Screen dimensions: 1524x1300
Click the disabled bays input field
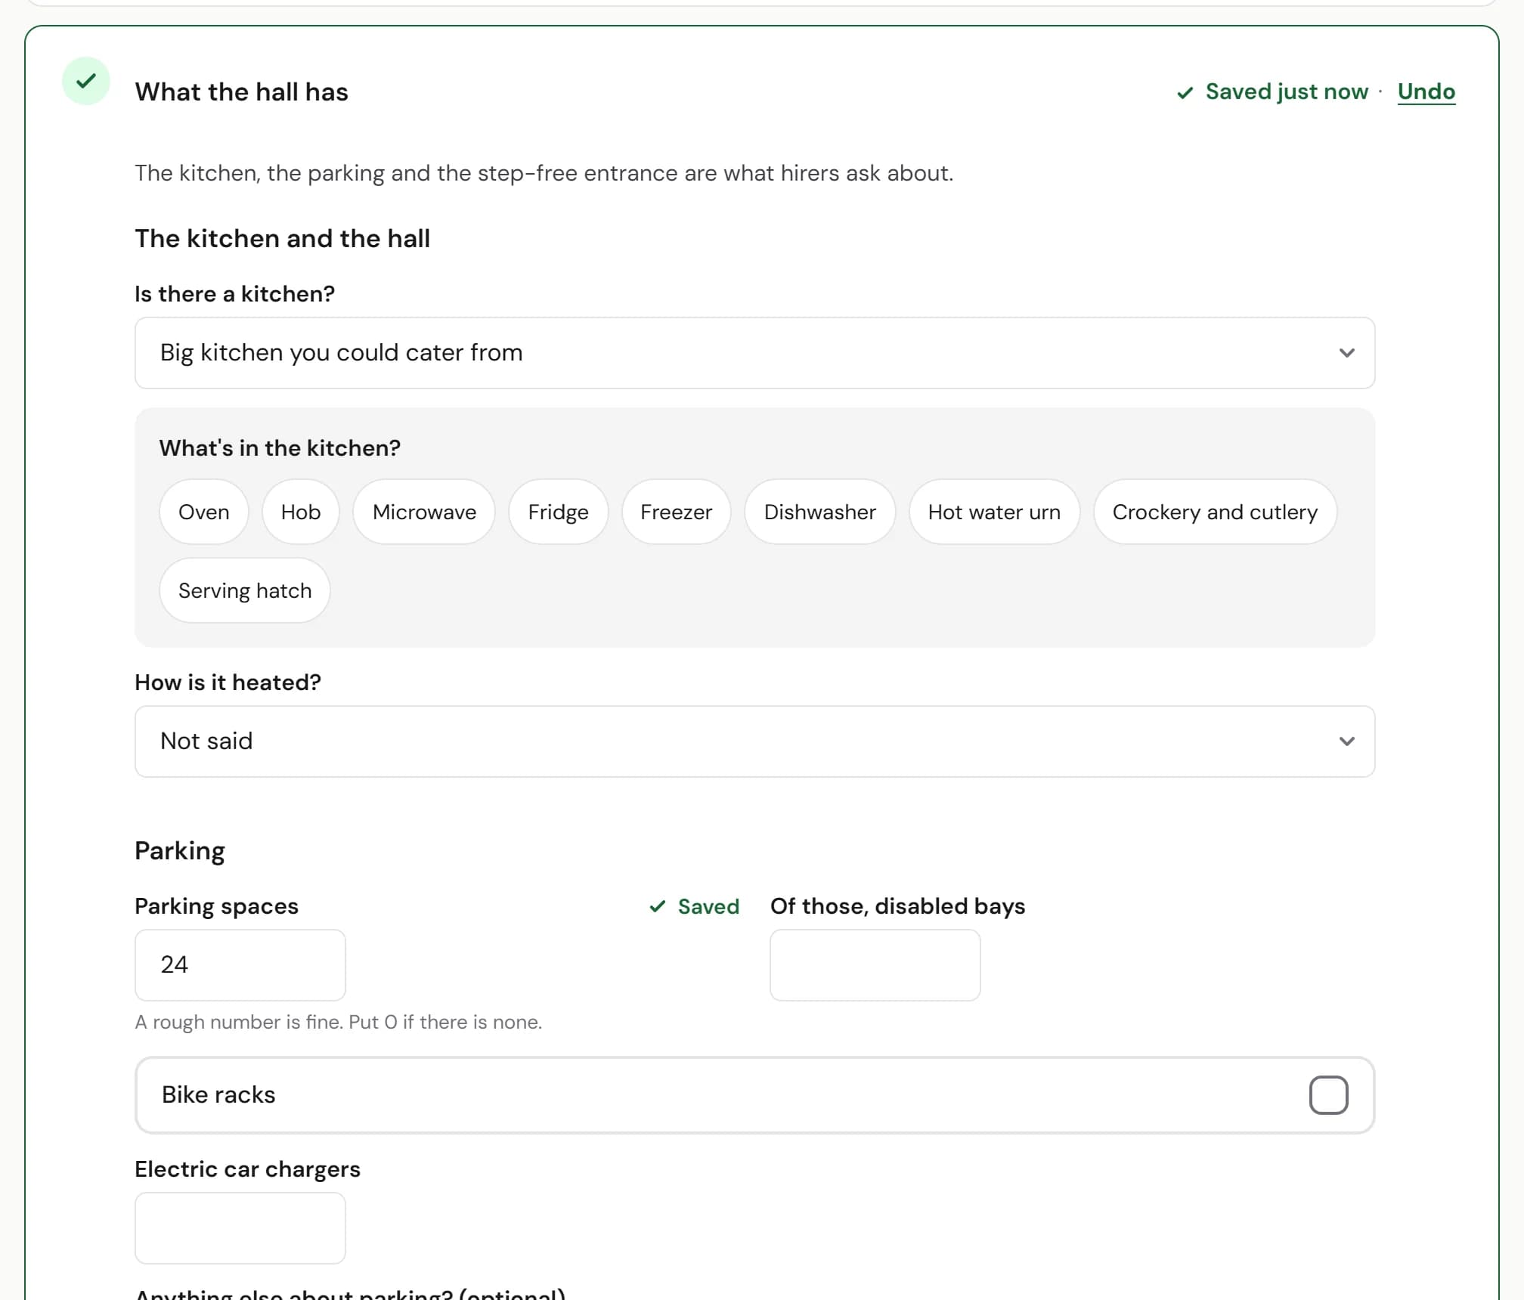(x=875, y=965)
